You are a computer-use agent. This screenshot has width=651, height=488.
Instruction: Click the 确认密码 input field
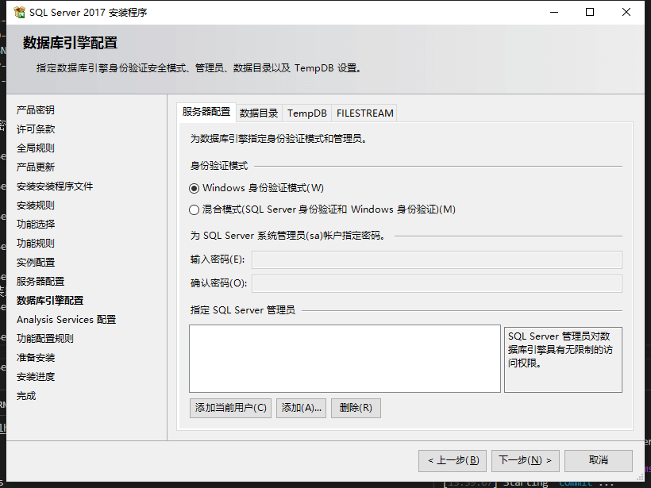[436, 283]
